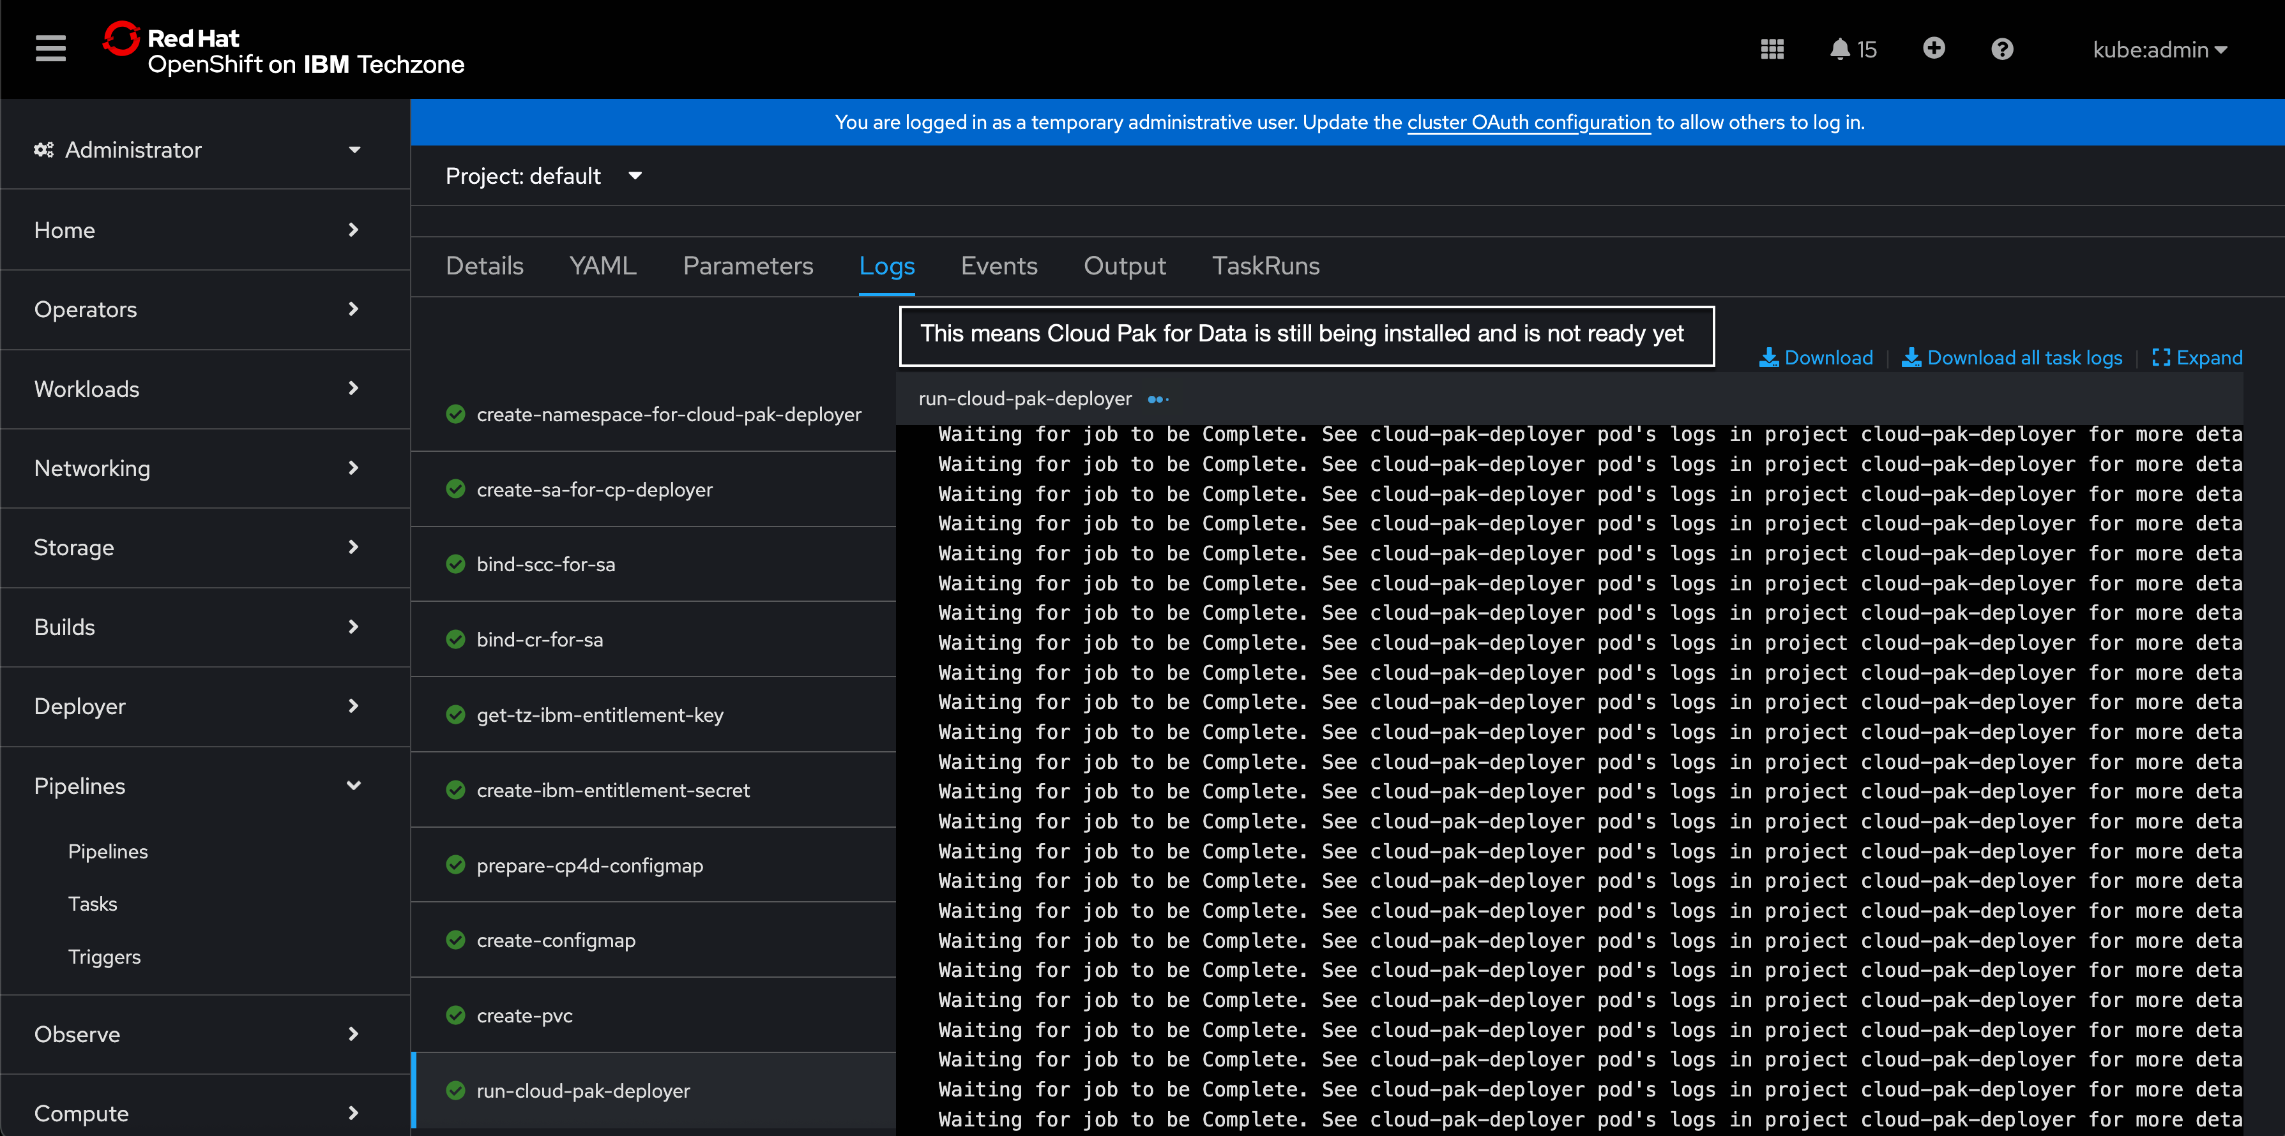Open the hamburger navigation menu
This screenshot has width=2285, height=1136.
[50, 49]
